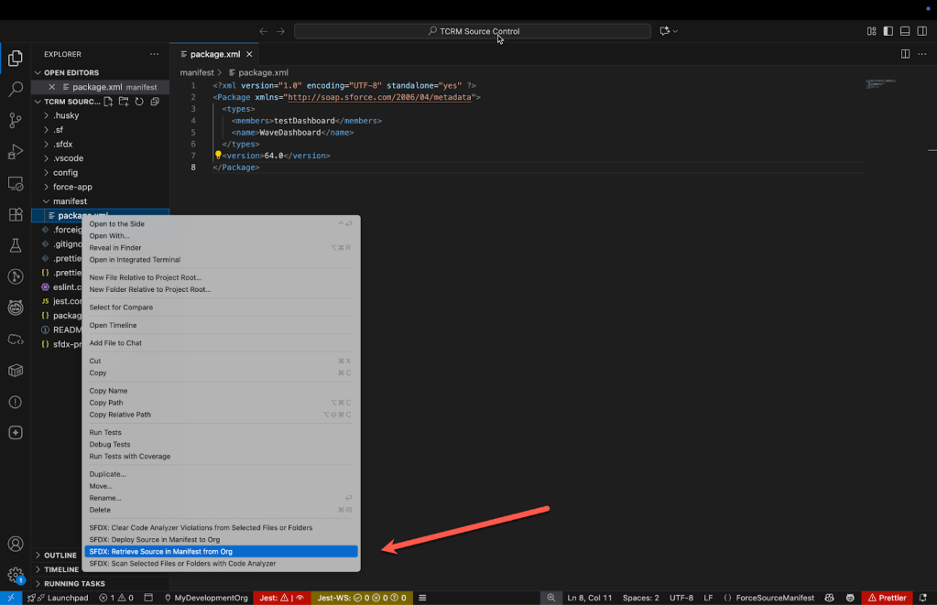Click the Prettier status bar button
This screenshot has height=605, width=937.
pos(887,598)
